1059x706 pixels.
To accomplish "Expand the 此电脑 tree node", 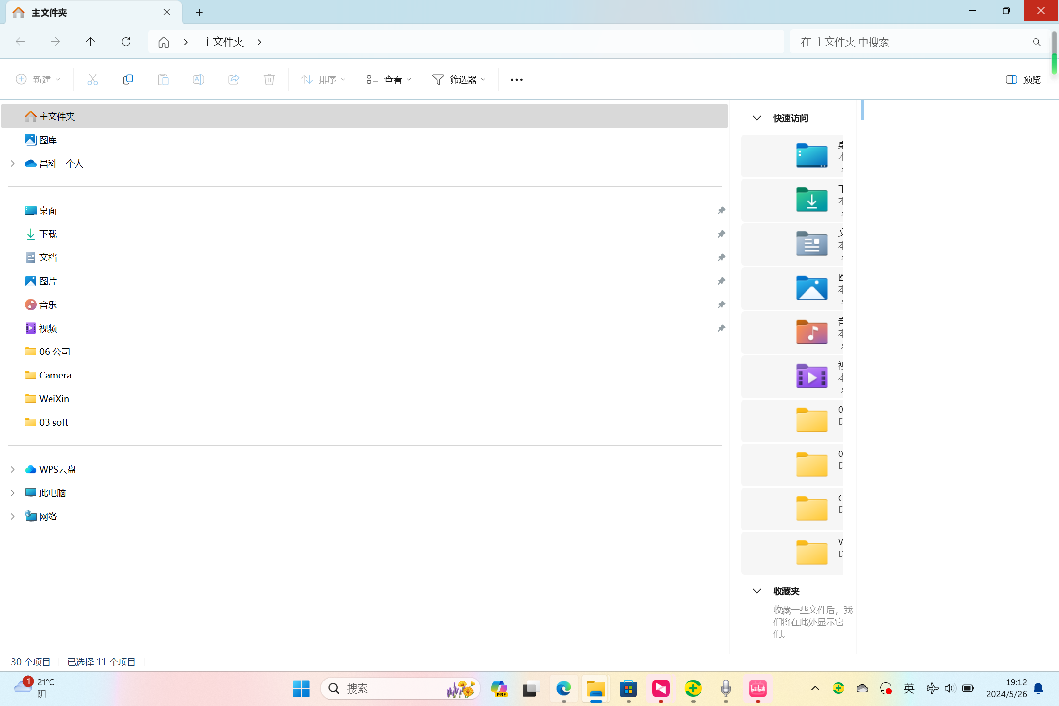I will point(13,493).
